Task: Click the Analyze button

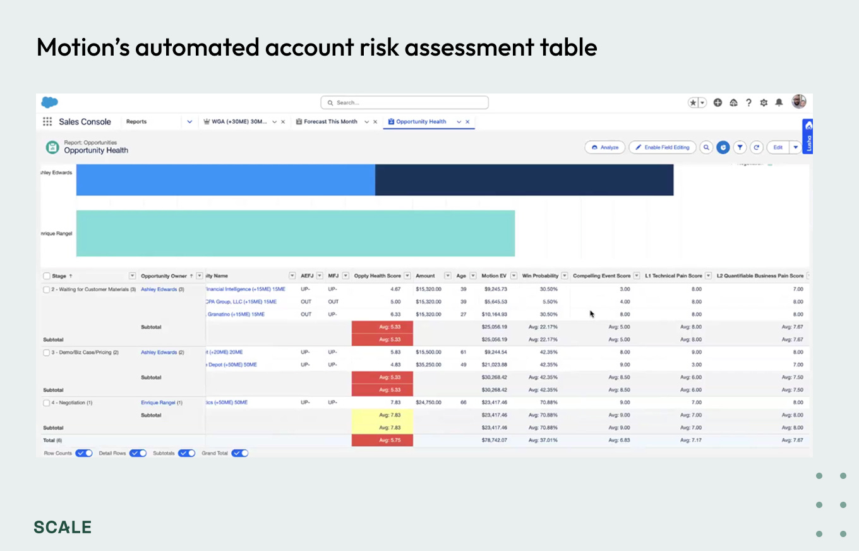Action: coord(604,147)
